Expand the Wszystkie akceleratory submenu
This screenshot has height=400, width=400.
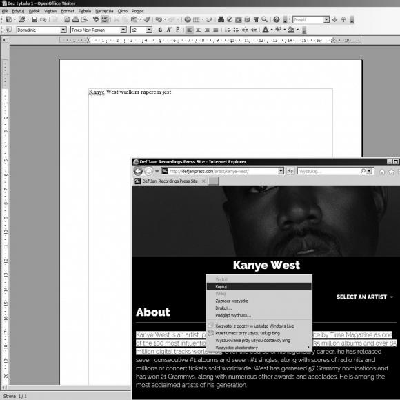tap(259, 348)
